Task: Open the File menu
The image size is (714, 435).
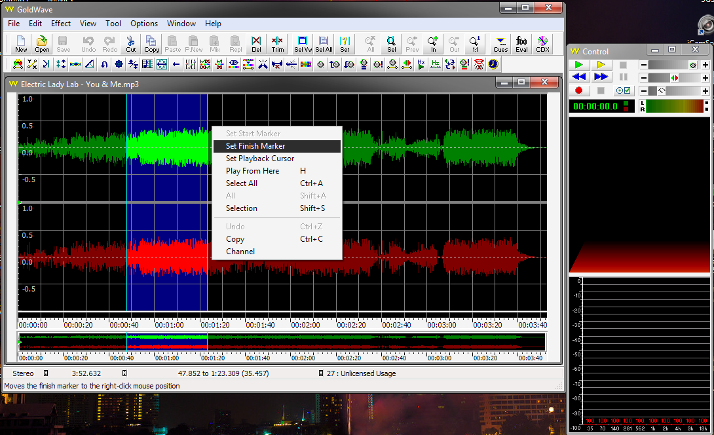Action: 14,24
